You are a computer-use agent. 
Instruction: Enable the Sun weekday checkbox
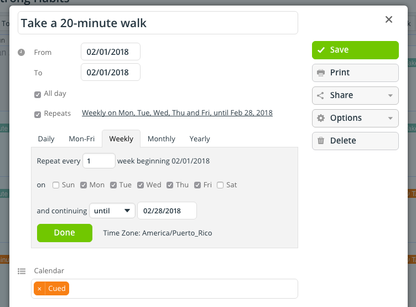tap(56, 185)
